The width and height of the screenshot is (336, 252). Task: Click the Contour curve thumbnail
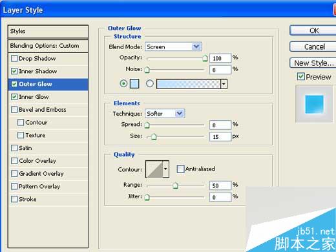tap(154, 169)
